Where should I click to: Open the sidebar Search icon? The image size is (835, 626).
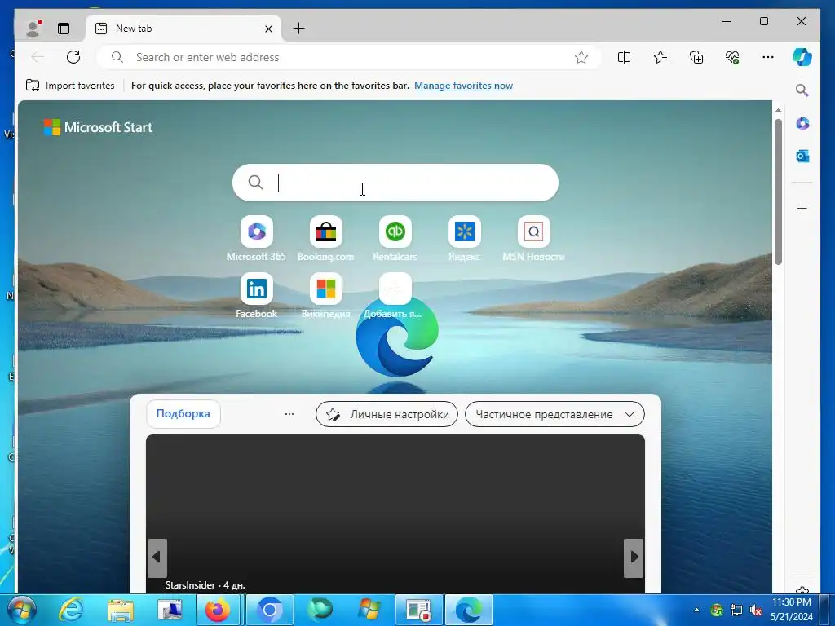802,90
